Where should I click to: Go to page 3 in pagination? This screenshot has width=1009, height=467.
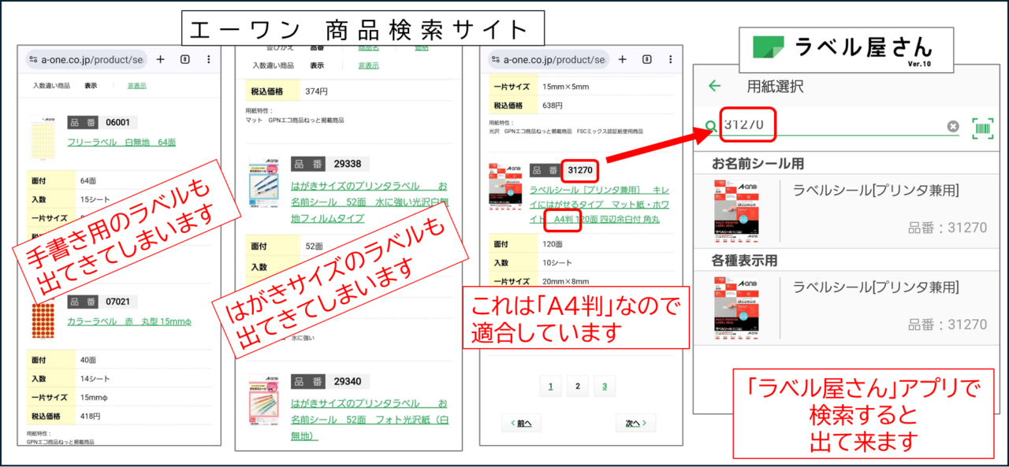[605, 386]
